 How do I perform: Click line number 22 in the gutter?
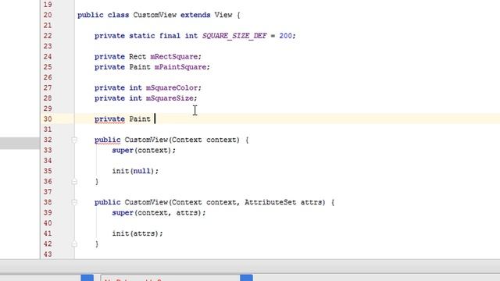point(48,36)
